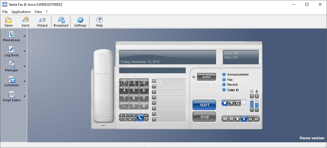Click the phone number input field
The height and width of the screenshot is (148, 327).
(x=153, y=70)
